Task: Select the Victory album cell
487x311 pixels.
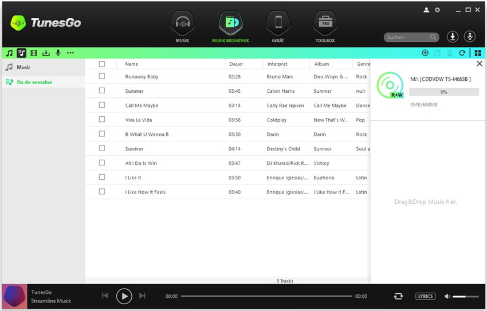Action: pos(321,163)
